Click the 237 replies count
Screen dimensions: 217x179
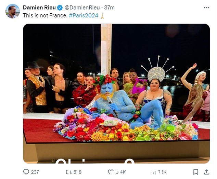pyautogui.click(x=35, y=172)
